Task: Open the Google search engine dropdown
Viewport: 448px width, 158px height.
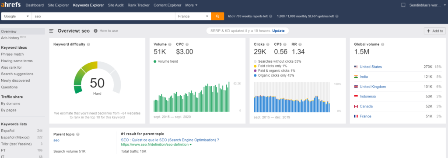Action: [16, 16]
